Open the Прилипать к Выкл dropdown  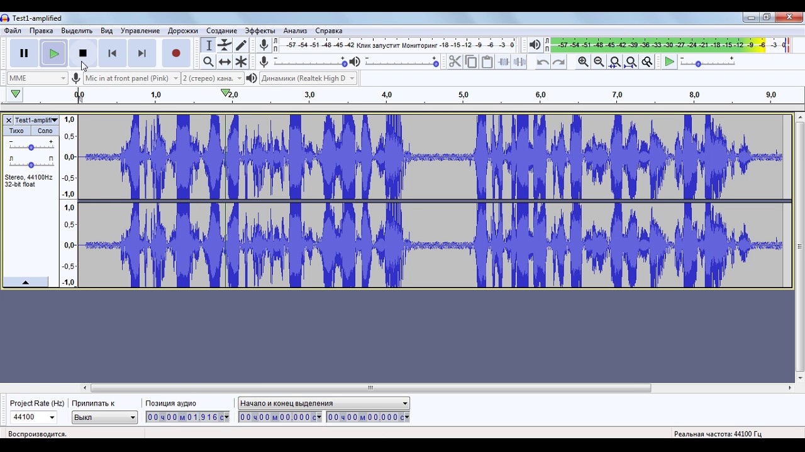click(x=104, y=417)
